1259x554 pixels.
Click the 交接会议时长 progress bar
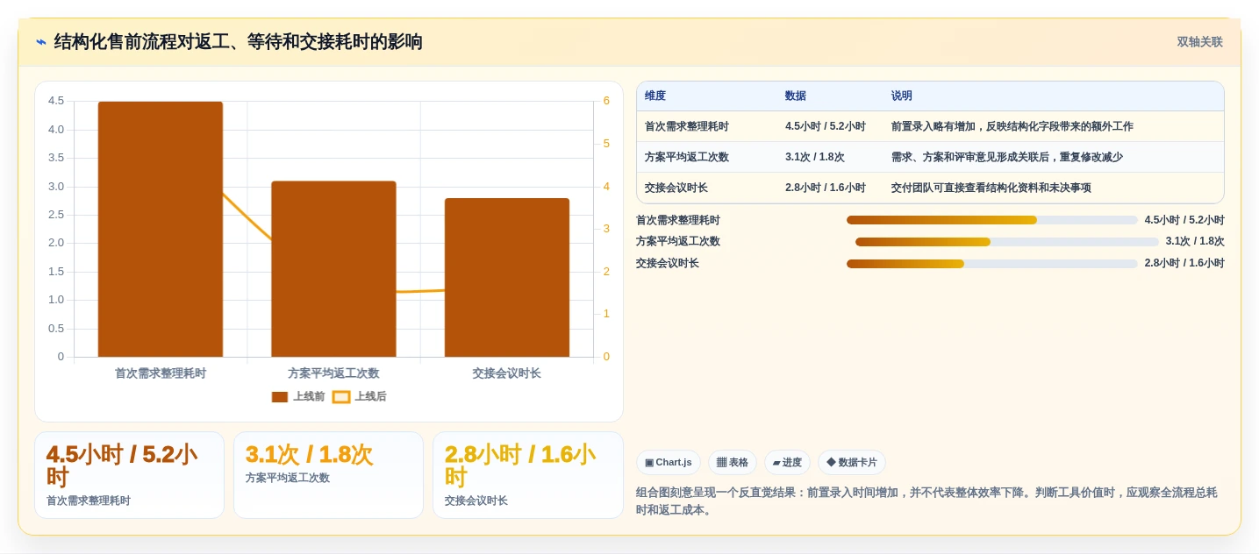click(992, 263)
